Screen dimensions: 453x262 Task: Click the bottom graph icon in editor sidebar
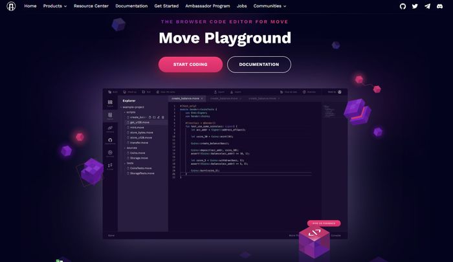point(110,166)
